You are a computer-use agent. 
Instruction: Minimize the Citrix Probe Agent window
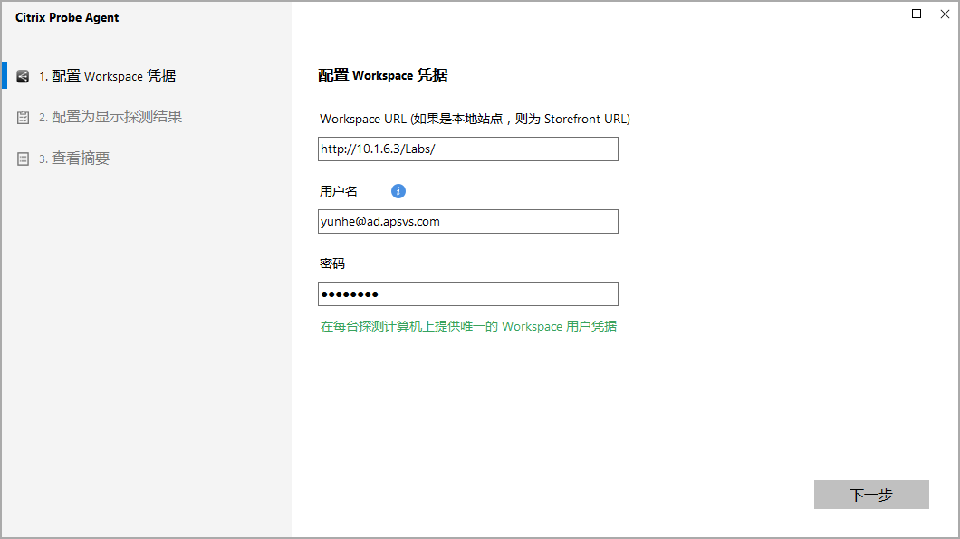click(x=885, y=14)
